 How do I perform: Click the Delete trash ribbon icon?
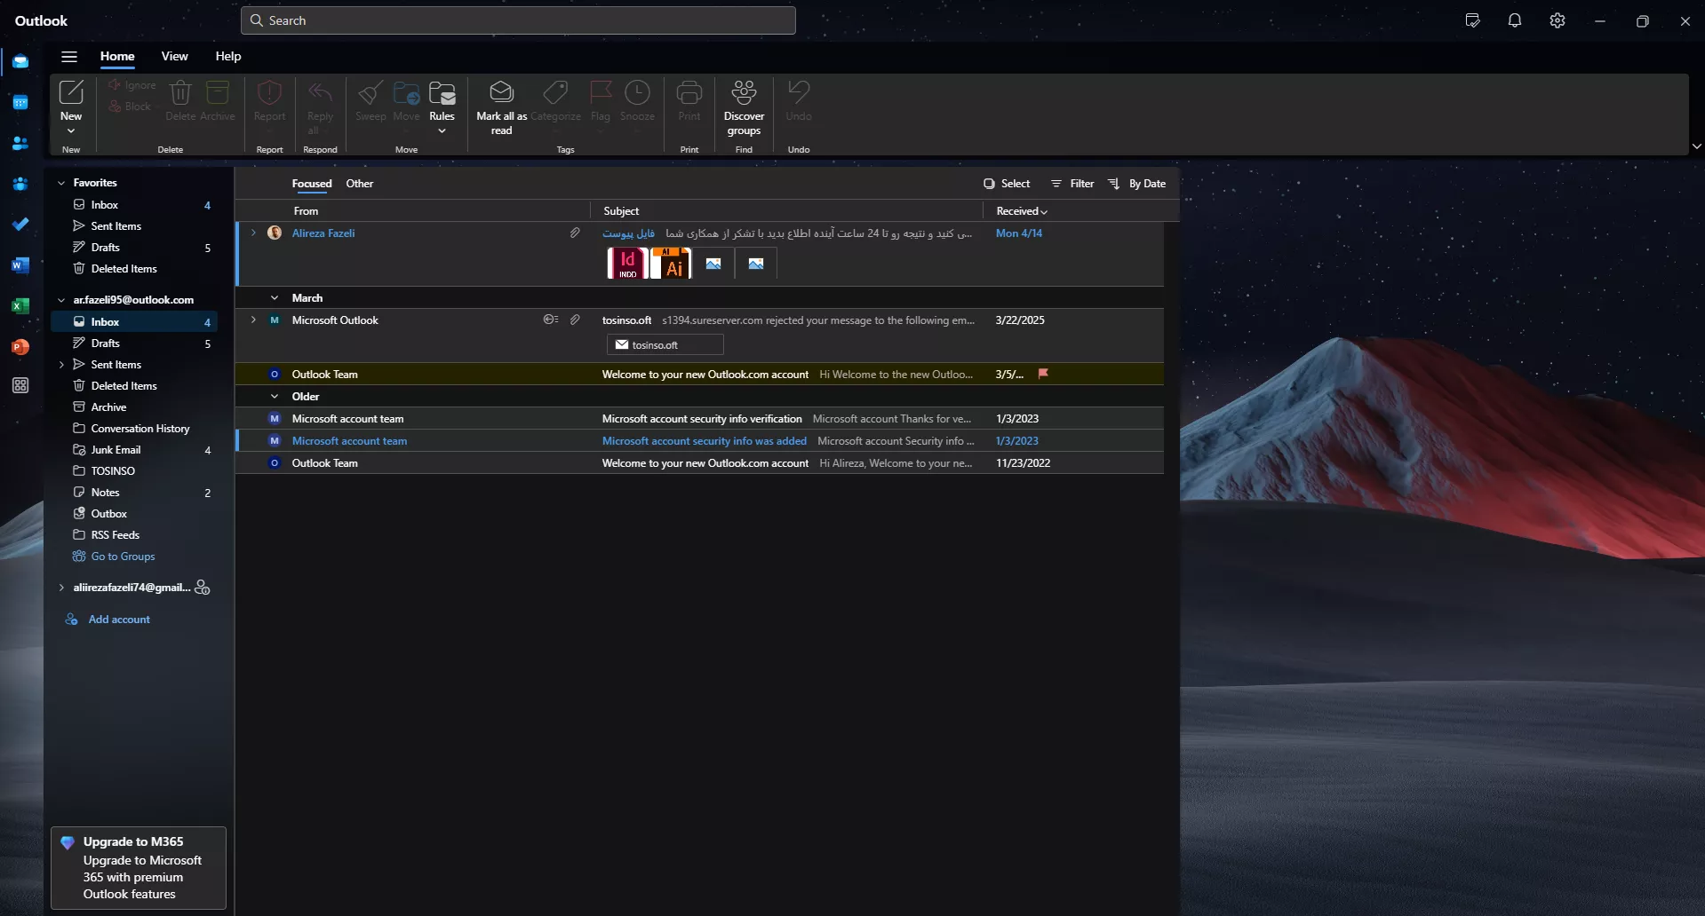click(180, 92)
